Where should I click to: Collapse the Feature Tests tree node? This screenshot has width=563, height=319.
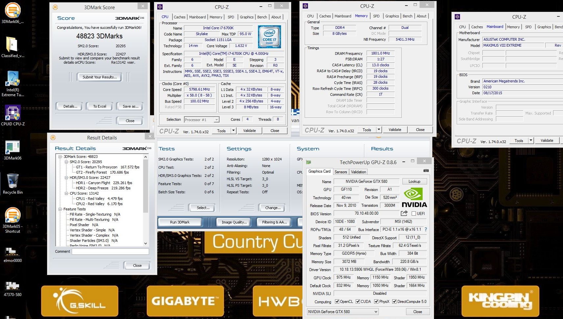point(60,209)
